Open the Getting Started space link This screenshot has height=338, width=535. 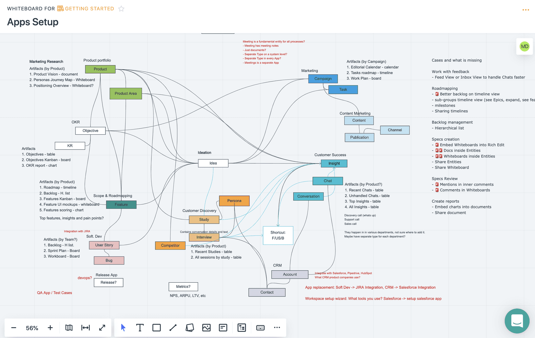point(86,9)
